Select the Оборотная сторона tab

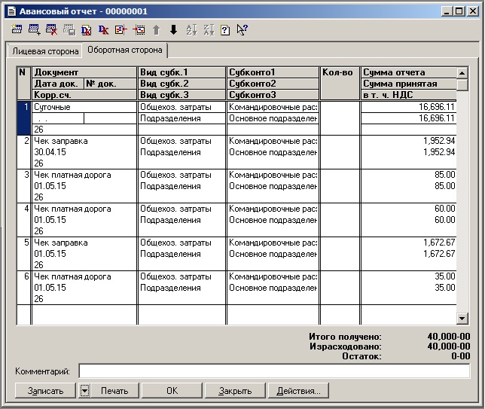tap(124, 50)
